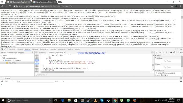The image size is (183, 103).
Task: Open a new tab with the new-tab button
Action: point(60,2)
